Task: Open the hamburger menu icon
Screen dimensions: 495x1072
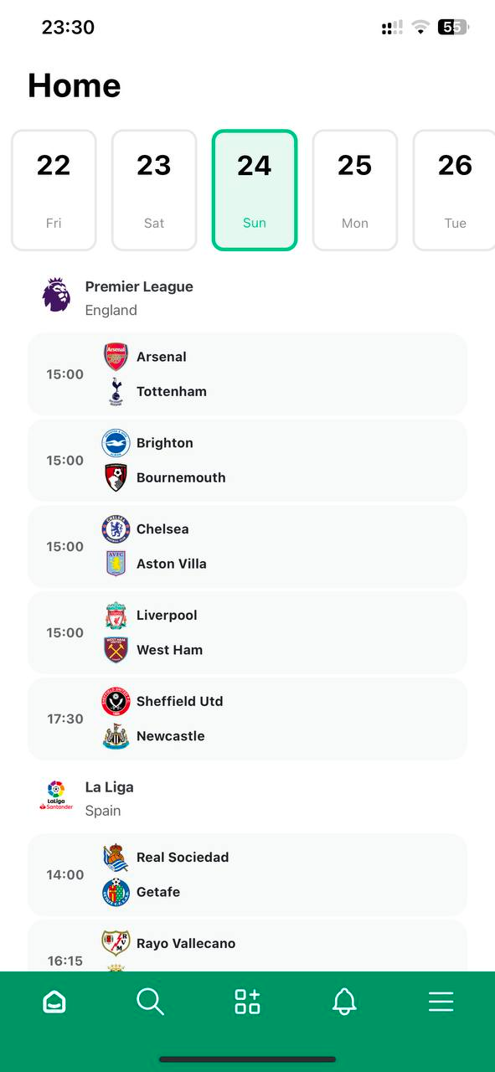Action: pos(441,1001)
